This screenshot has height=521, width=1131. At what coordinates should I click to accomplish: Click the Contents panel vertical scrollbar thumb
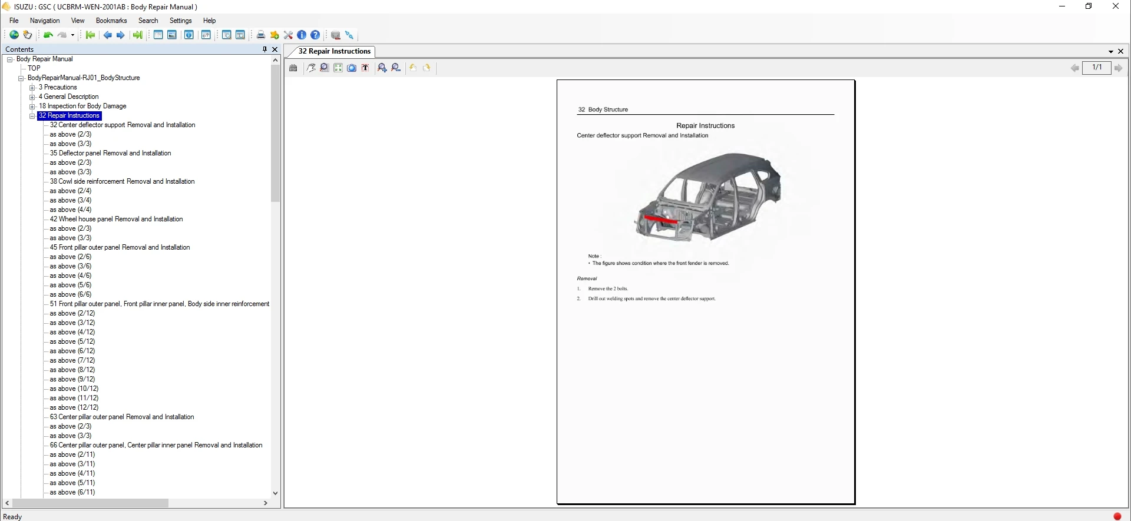point(275,133)
